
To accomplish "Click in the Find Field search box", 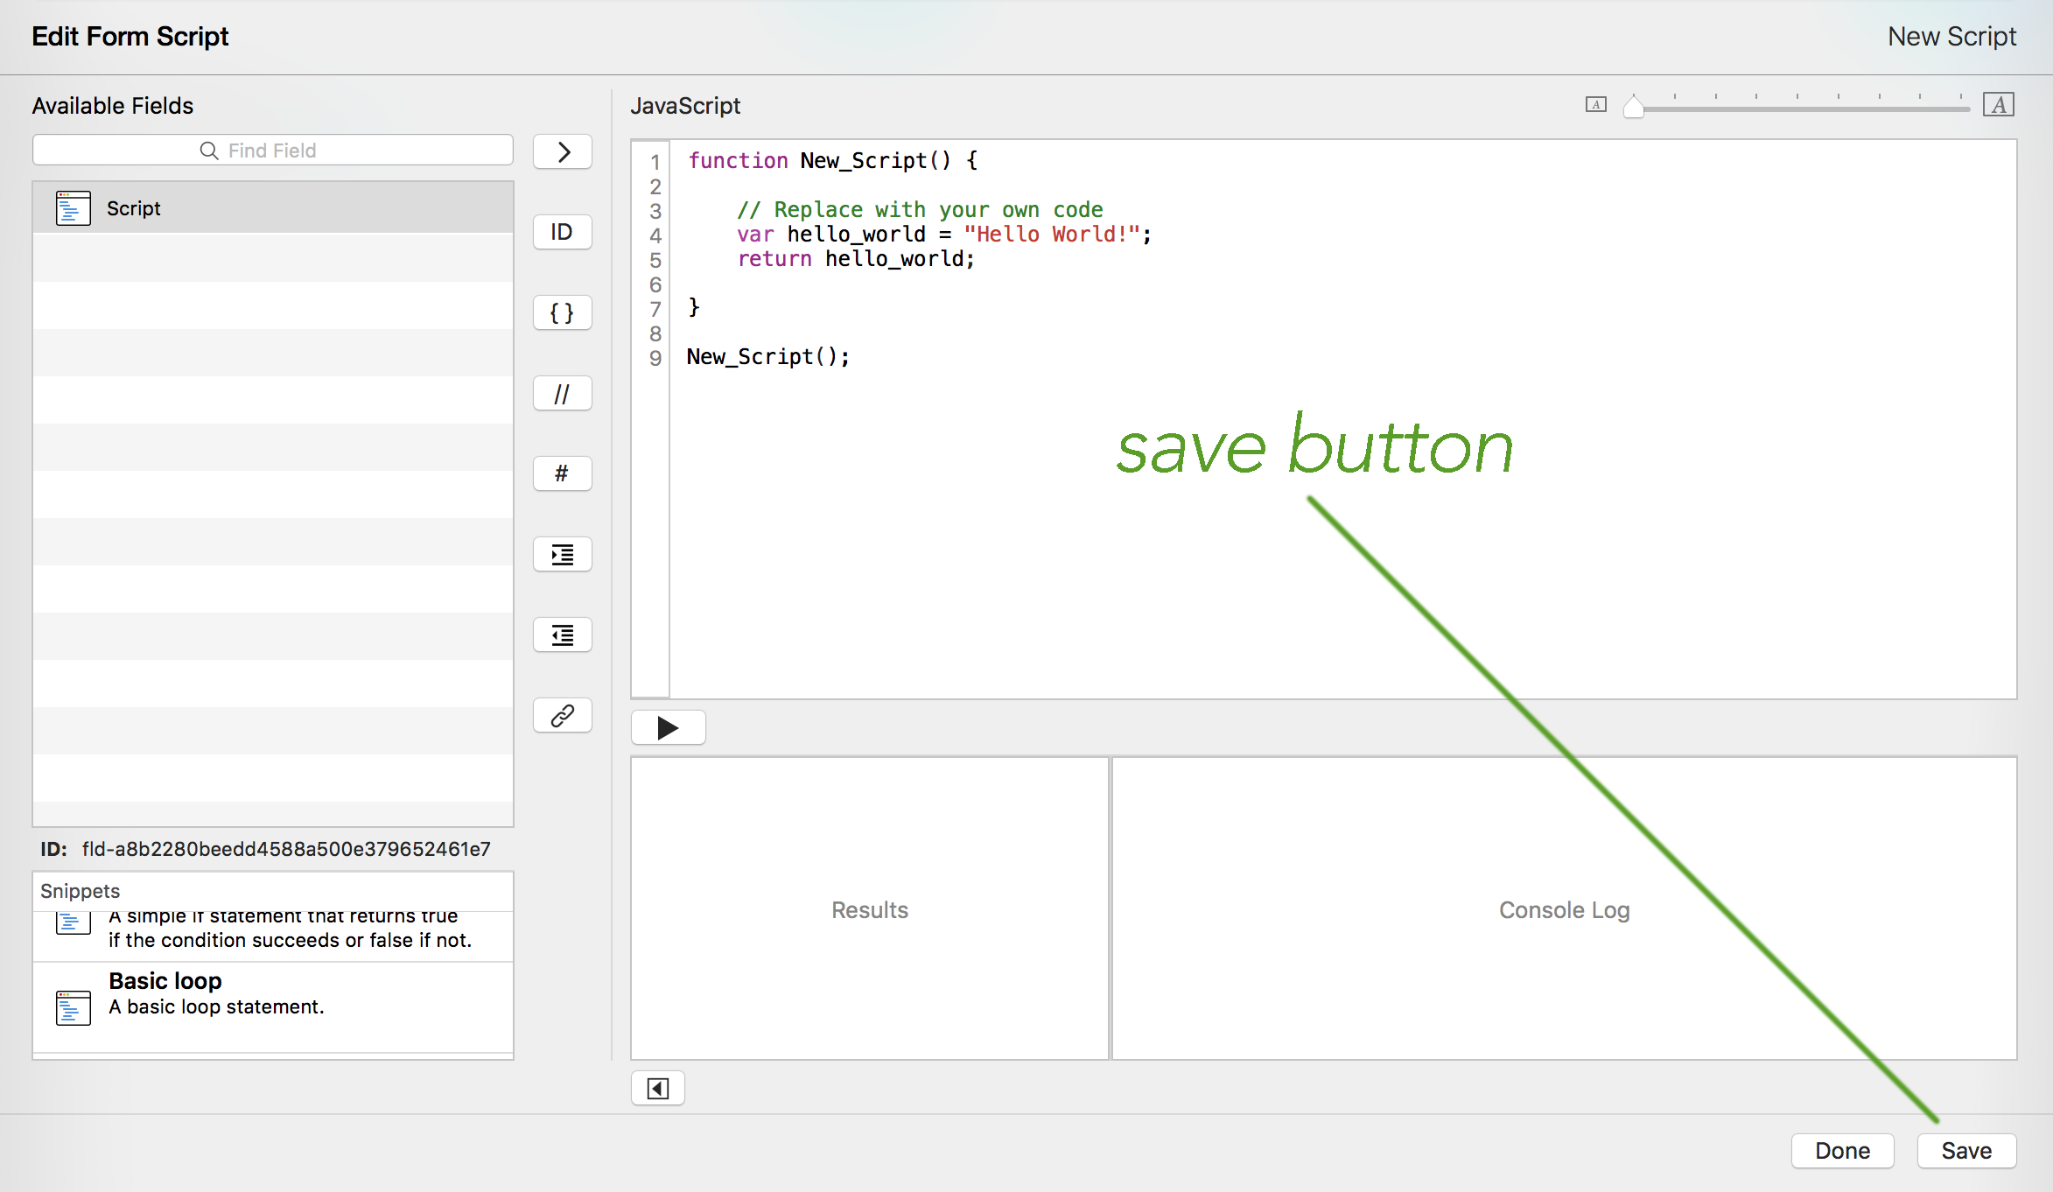I will point(272,151).
